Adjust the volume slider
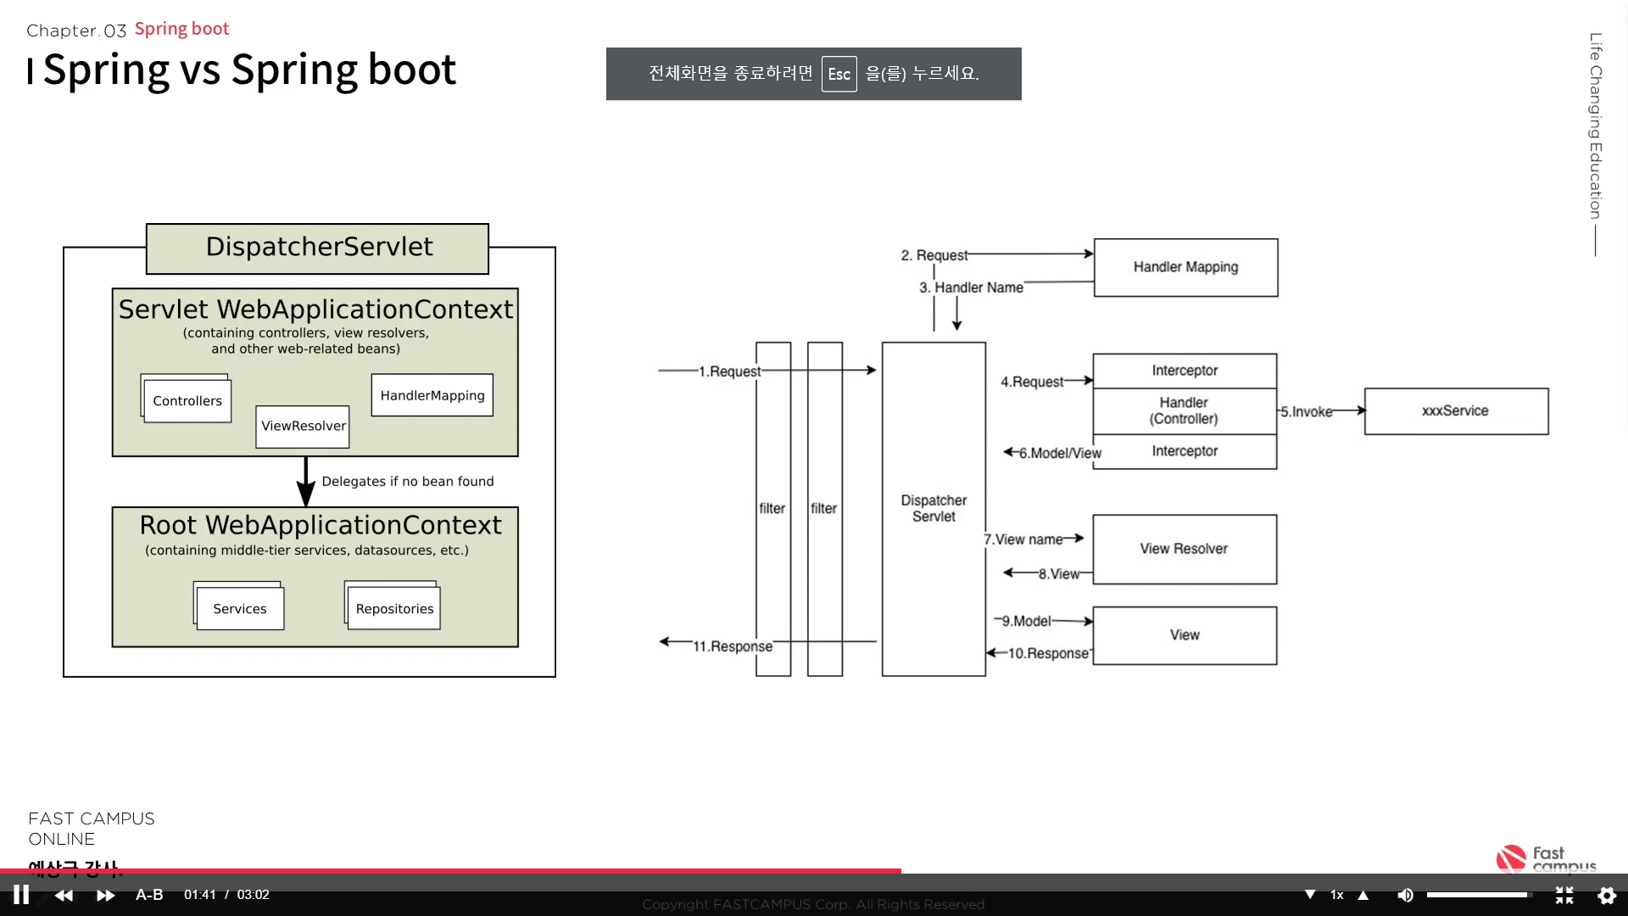The image size is (1628, 916). point(1479,895)
